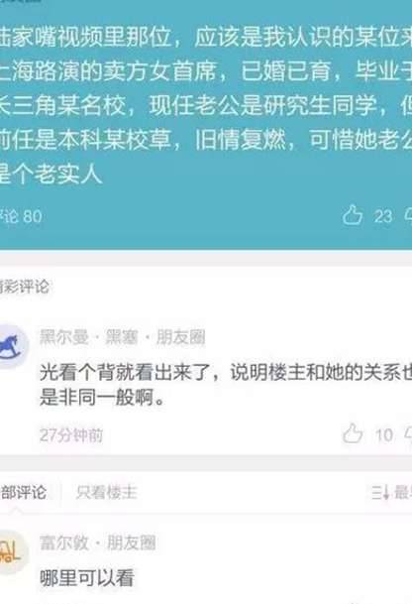Tap the 27分钟前 timestamp

(71, 435)
